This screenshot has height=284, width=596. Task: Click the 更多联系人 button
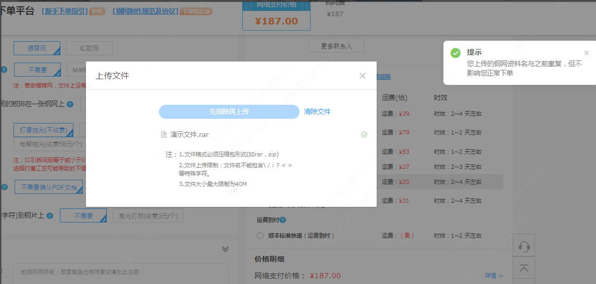(336, 46)
